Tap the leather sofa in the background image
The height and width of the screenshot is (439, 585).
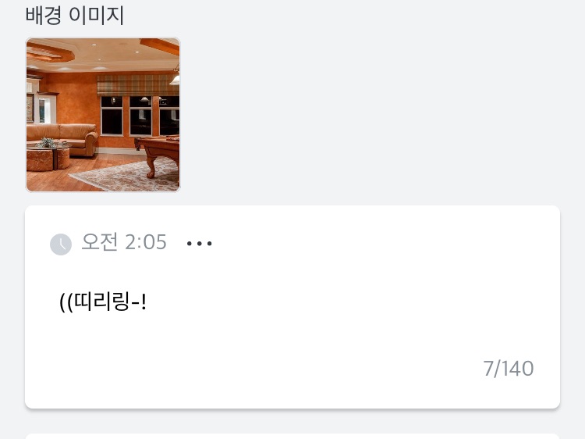pos(63,138)
